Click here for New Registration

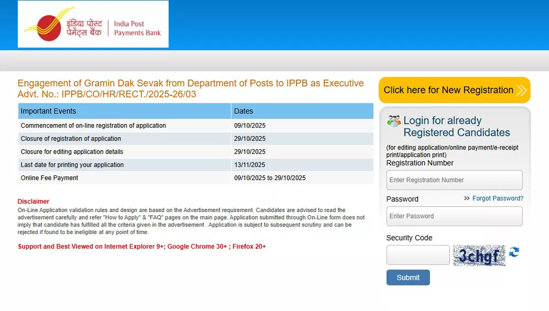coord(448,90)
